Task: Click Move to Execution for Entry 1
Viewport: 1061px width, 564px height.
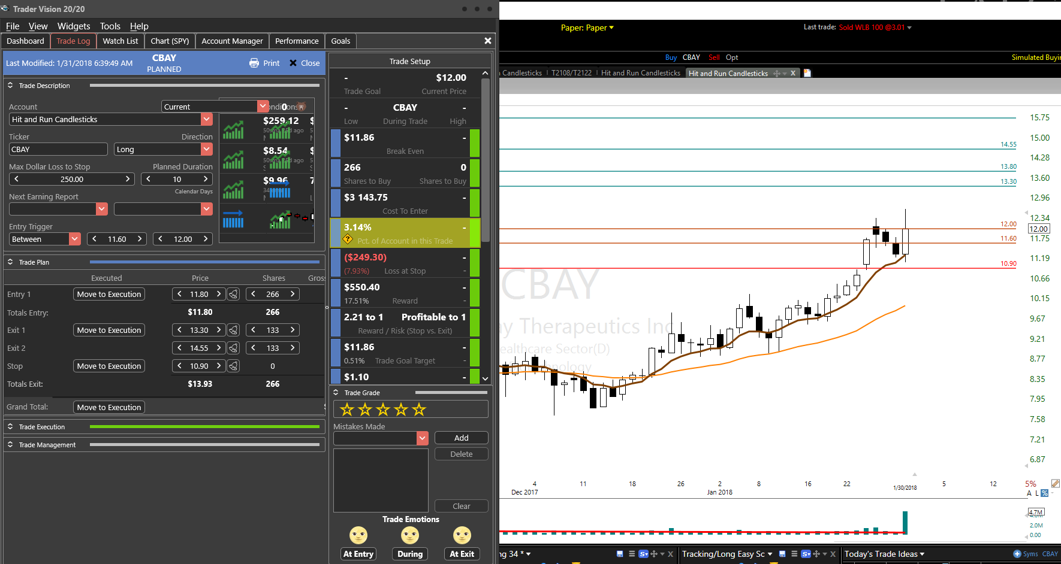Action: click(x=108, y=294)
